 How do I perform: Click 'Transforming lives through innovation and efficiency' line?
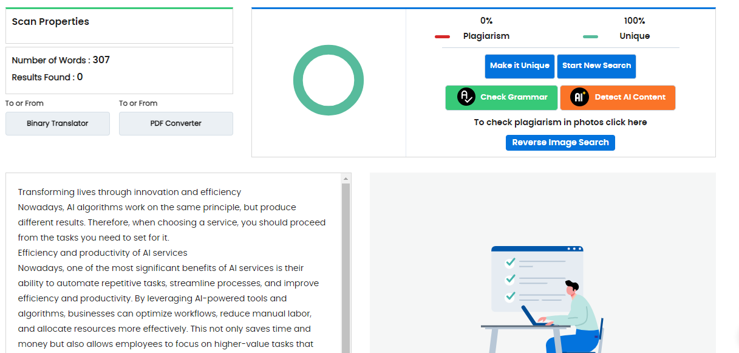[x=129, y=192]
